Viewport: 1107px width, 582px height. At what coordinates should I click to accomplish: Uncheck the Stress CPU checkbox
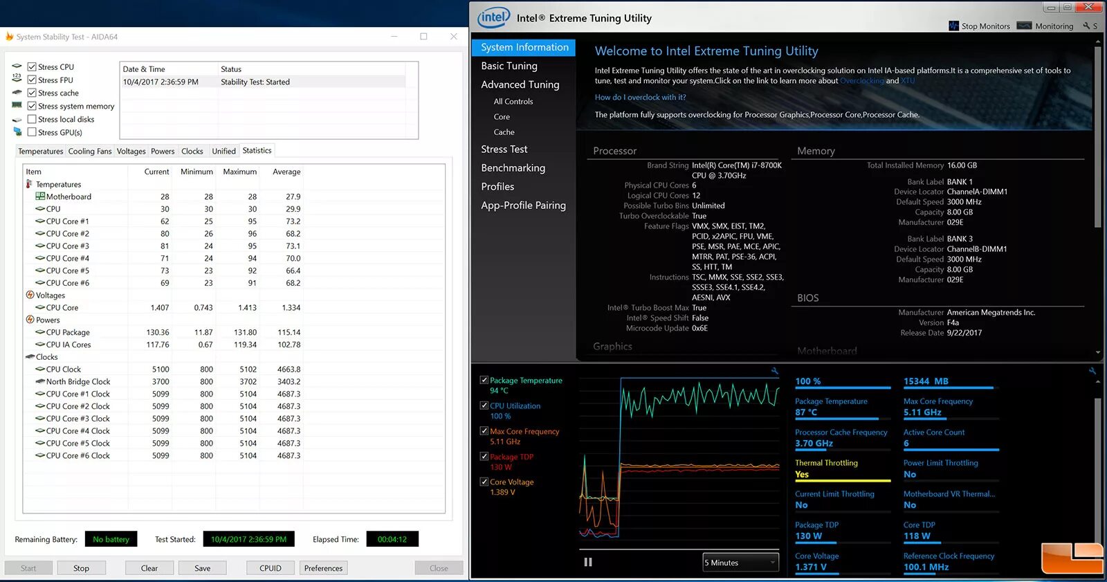(x=32, y=67)
